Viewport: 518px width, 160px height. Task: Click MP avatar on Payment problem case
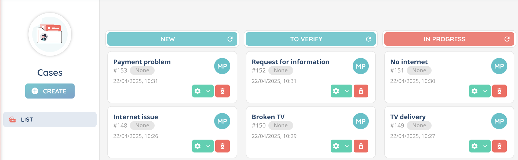[x=222, y=66]
